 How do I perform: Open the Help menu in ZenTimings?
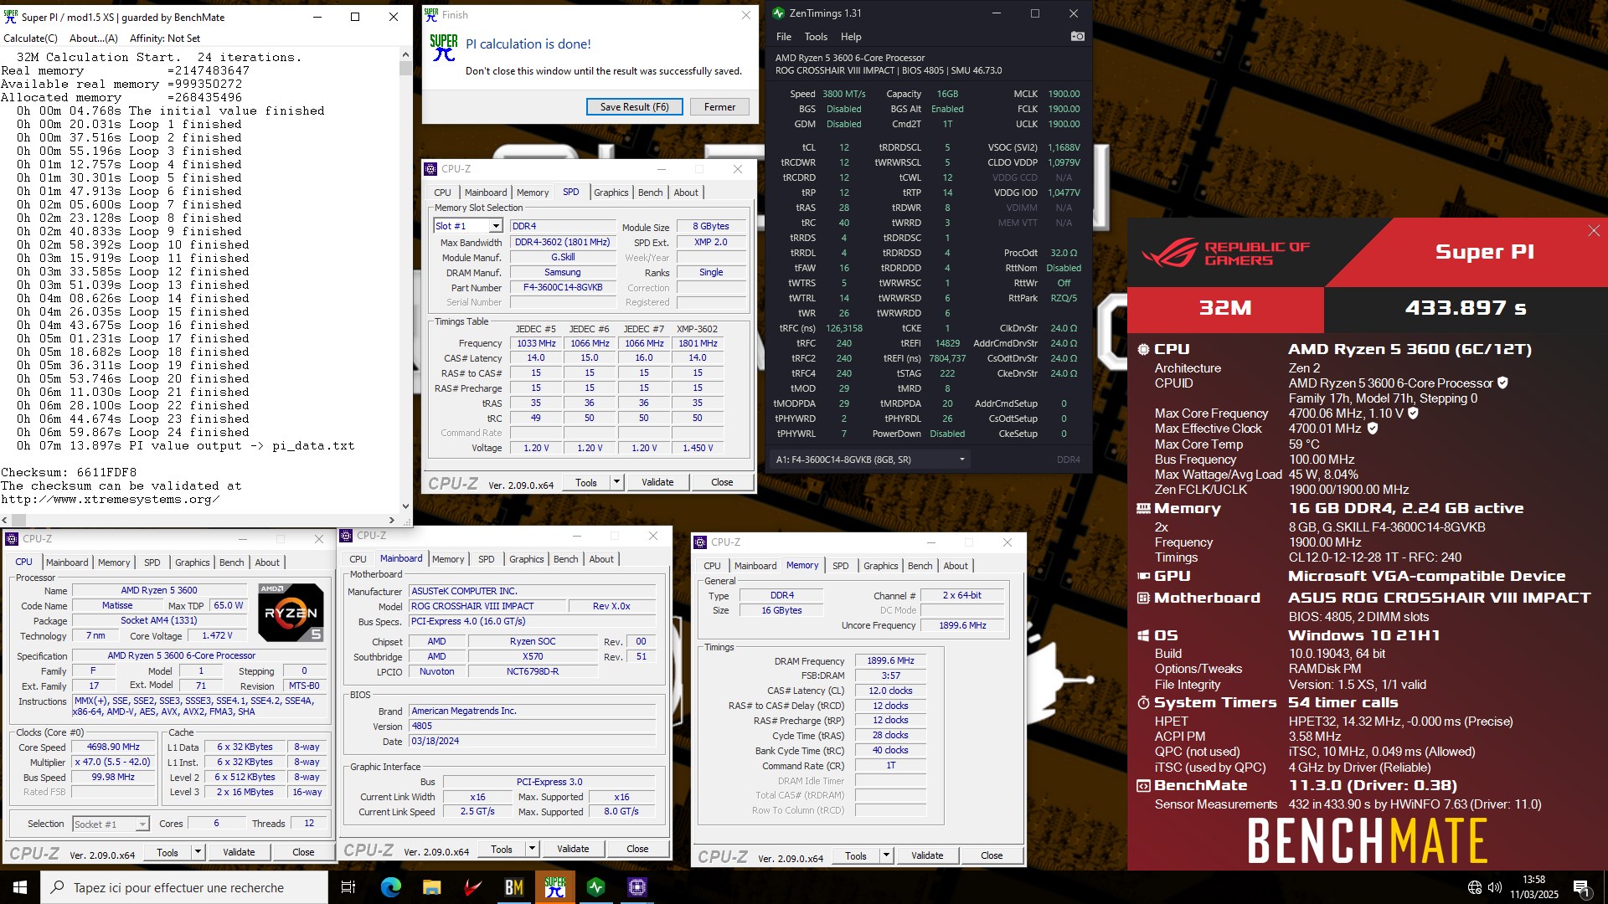click(x=851, y=37)
